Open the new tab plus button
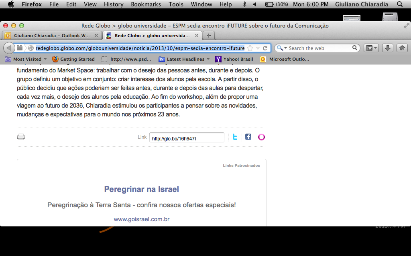 pos(208,35)
